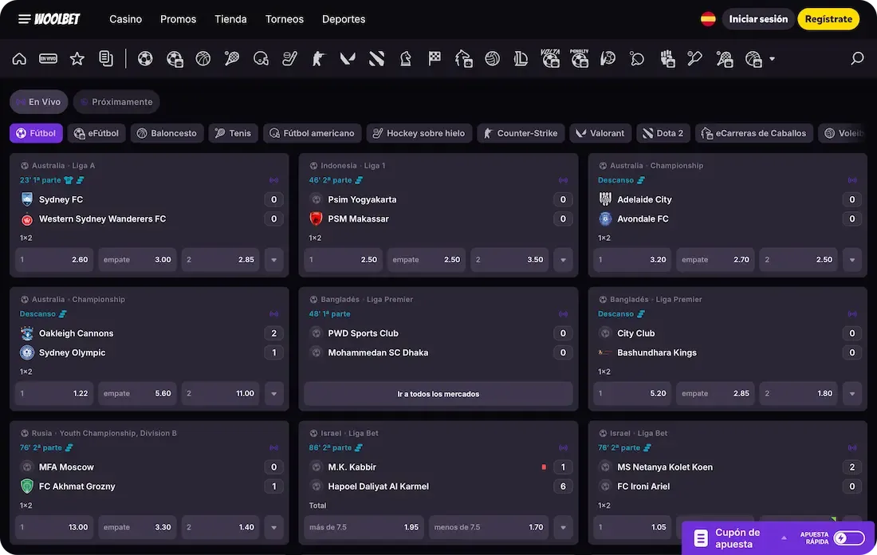
Task: Open the bet history documents icon
Action: click(x=106, y=58)
